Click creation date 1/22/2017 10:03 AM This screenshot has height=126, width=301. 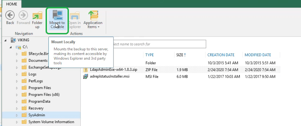point(224,77)
